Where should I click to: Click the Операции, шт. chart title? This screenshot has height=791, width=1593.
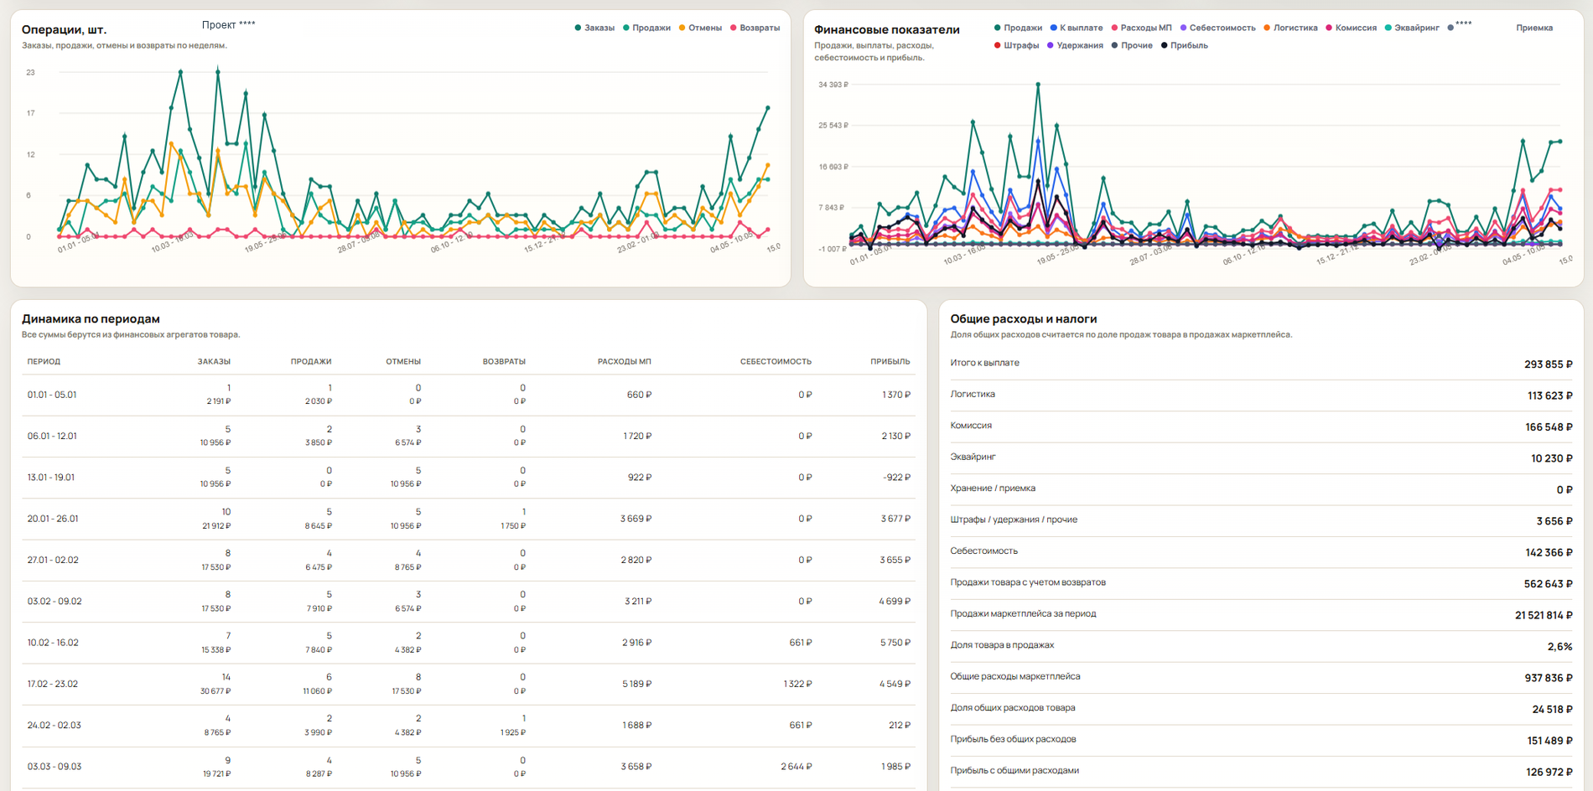point(64,30)
